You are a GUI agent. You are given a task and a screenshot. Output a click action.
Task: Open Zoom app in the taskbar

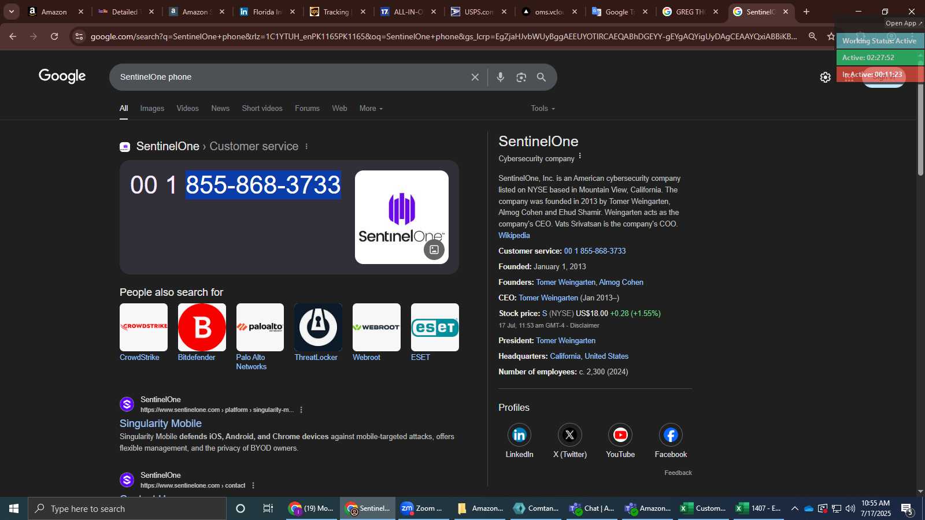[x=423, y=508]
